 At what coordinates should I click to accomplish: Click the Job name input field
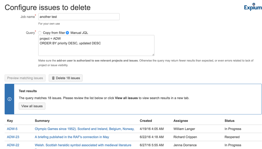tap(79, 17)
